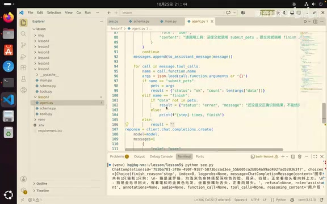Open the Selection menu

tap(54, 12)
